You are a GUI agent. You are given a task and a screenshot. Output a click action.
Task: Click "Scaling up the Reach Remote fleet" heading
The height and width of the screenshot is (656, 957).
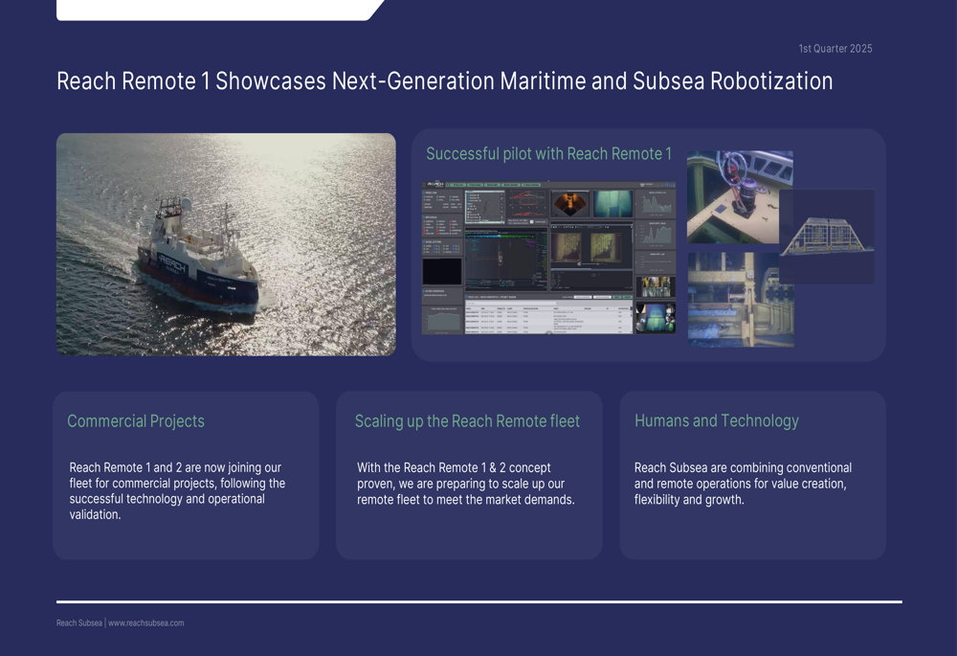click(467, 421)
